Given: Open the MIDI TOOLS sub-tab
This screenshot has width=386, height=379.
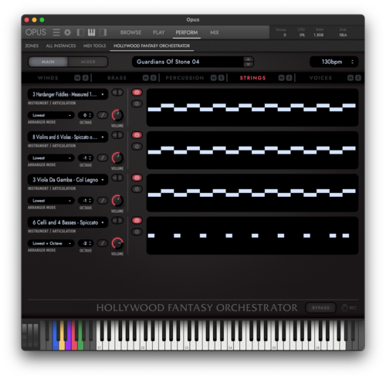Looking at the screenshot, I should 94,46.
